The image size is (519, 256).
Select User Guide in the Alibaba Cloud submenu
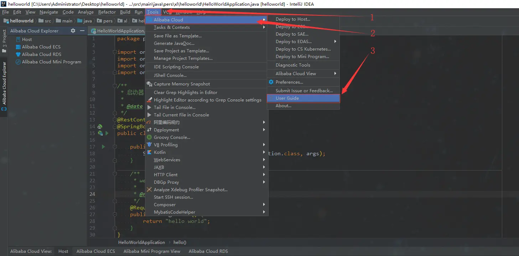pos(303,98)
